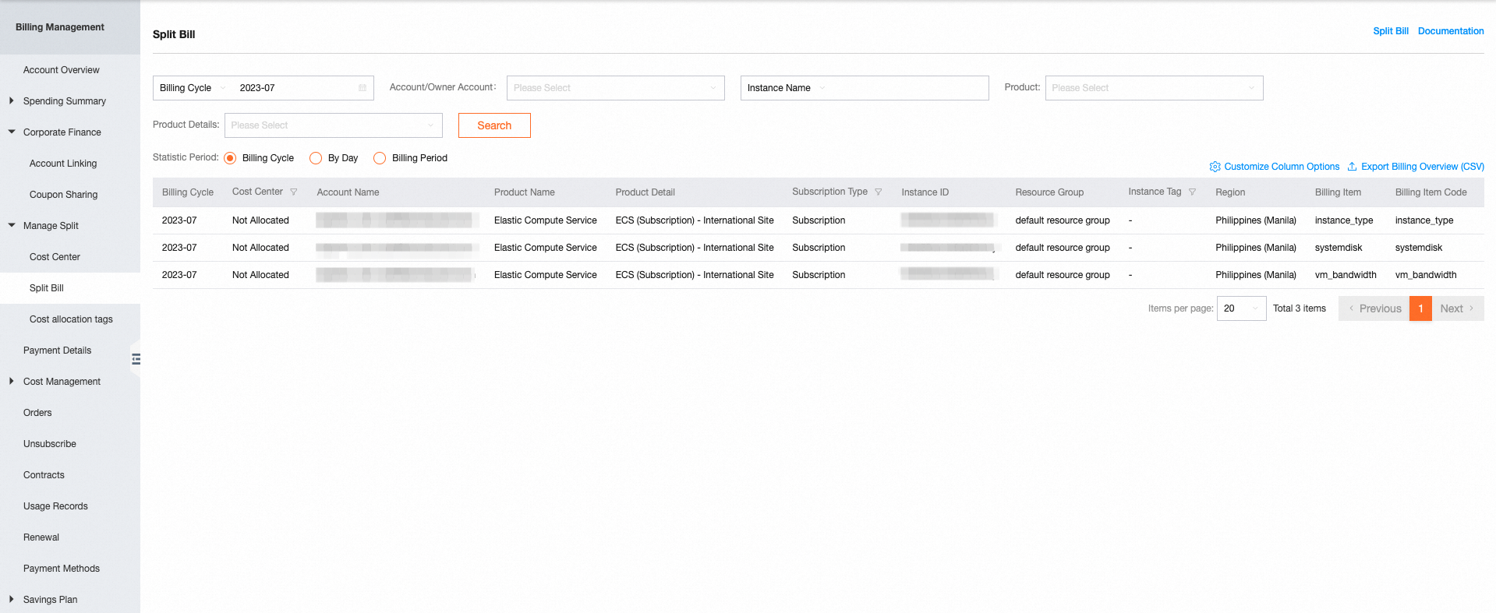
Task: Open Contracts in sidebar
Action: pyautogui.click(x=44, y=475)
